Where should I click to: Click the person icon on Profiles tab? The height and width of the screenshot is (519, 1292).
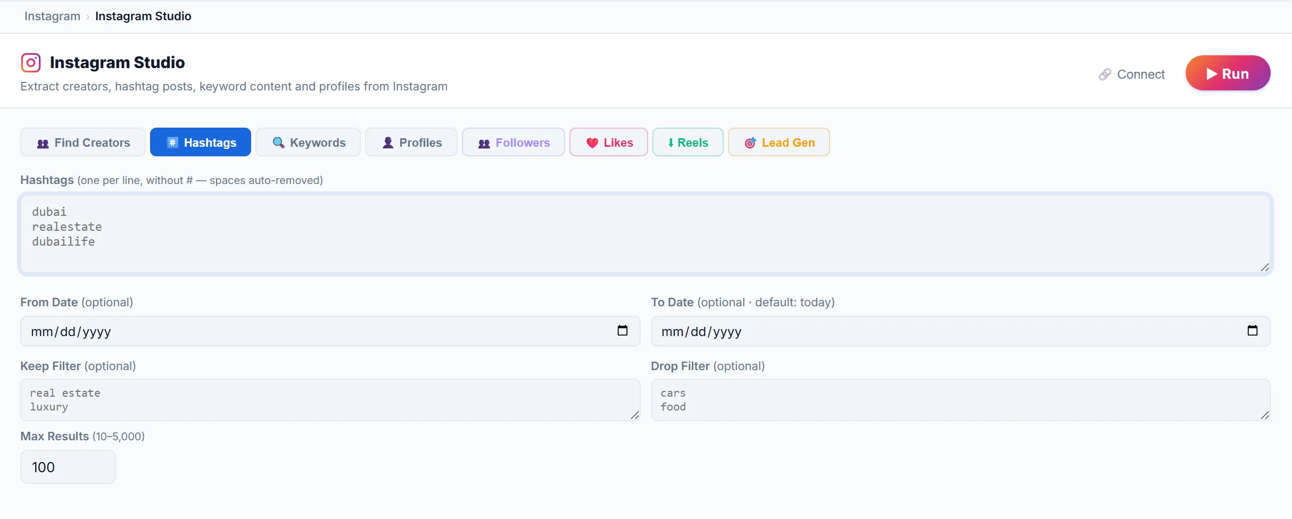pos(388,143)
